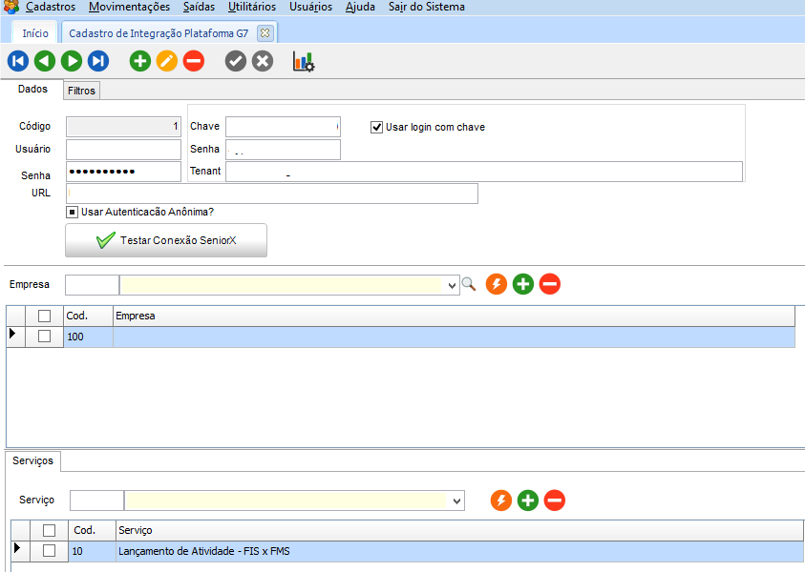Cancel changes with gray X icon

pos(263,61)
